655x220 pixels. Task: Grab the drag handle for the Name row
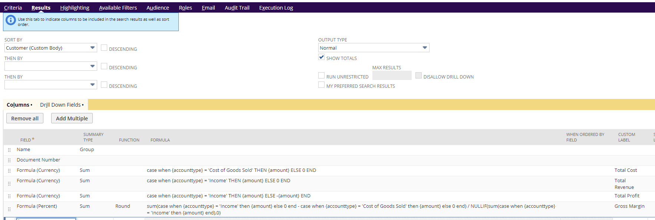pos(9,150)
